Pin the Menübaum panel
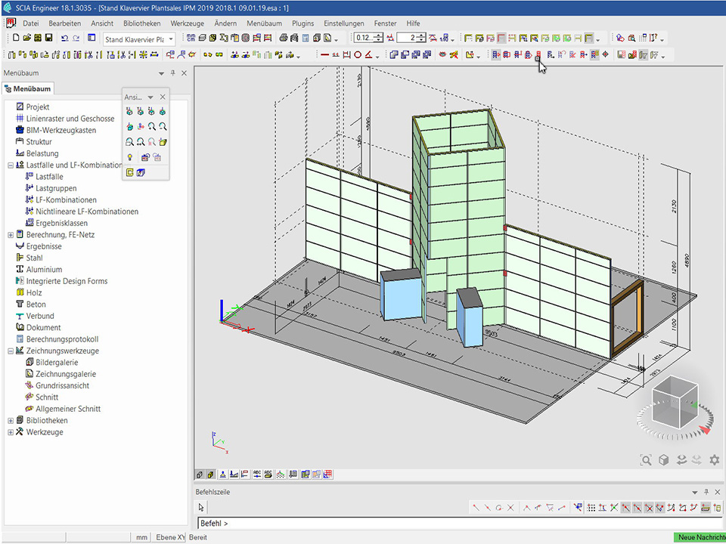 (172, 73)
